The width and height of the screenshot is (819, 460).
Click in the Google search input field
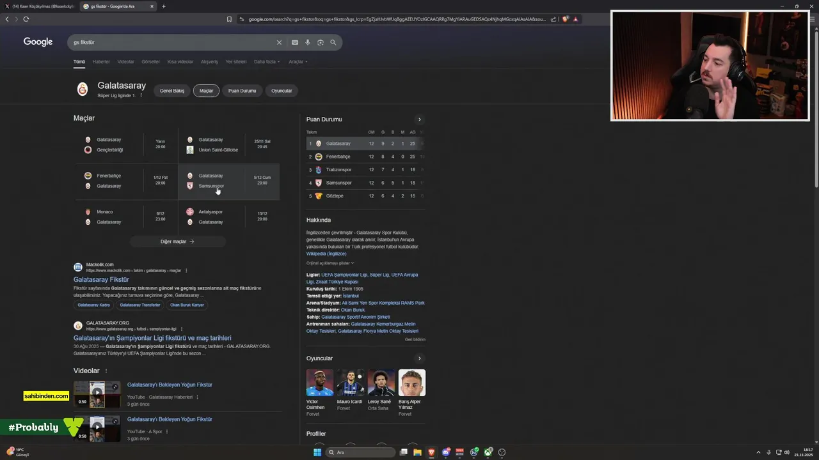[173, 42]
